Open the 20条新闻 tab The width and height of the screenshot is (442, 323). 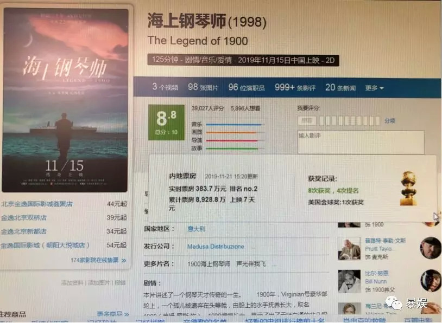[x=340, y=88]
